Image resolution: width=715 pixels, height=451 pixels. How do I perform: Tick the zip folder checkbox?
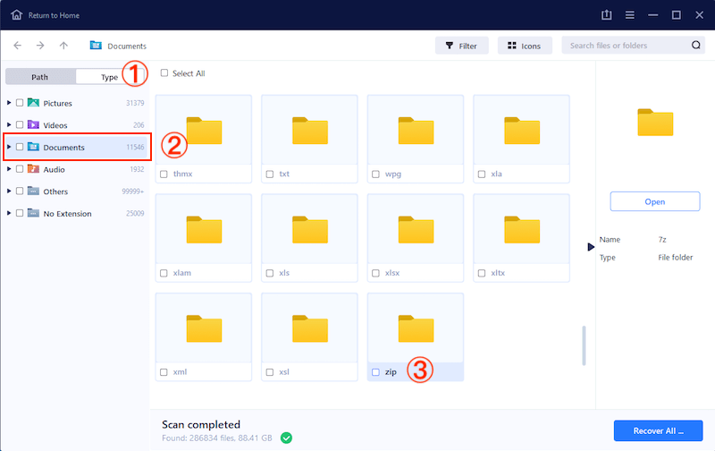(x=375, y=372)
